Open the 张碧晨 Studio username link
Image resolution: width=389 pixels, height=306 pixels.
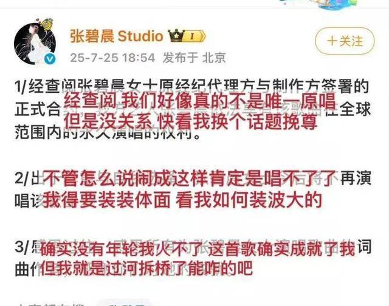pyautogui.click(x=116, y=36)
